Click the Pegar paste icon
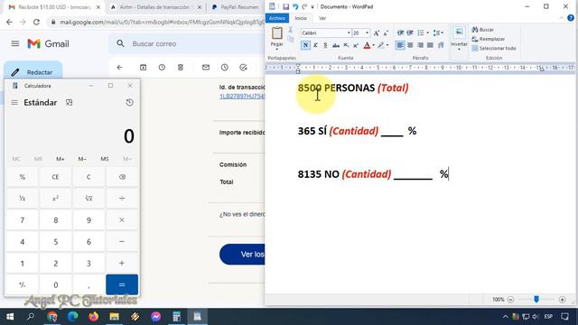 point(277,33)
